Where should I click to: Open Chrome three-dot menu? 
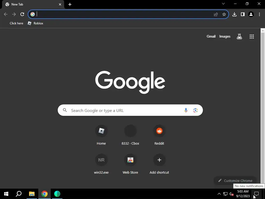tap(259, 15)
